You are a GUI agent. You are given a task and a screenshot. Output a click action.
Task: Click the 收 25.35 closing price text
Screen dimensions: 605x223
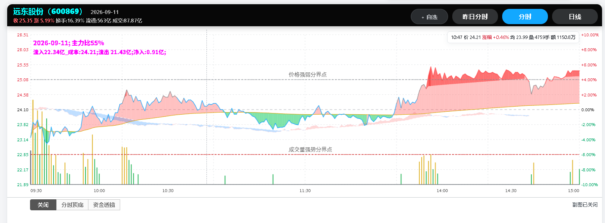pos(22,20)
